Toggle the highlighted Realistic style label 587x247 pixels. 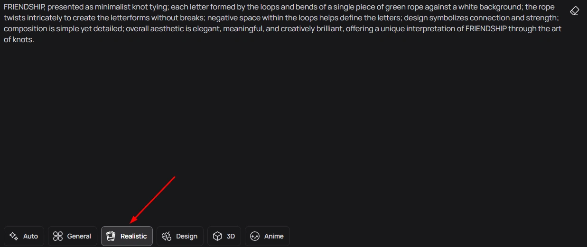tap(133, 236)
